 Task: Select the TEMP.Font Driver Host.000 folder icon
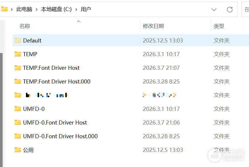click(17, 81)
